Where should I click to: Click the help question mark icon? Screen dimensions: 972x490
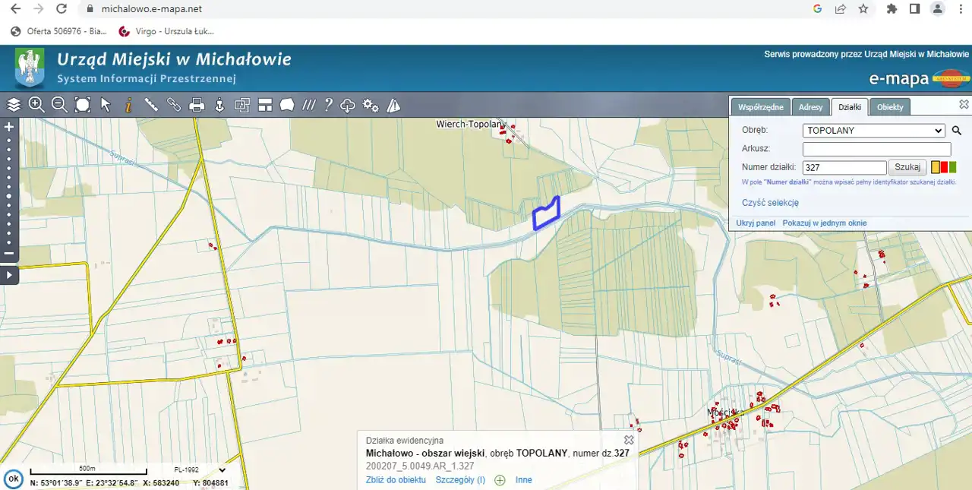click(x=328, y=105)
